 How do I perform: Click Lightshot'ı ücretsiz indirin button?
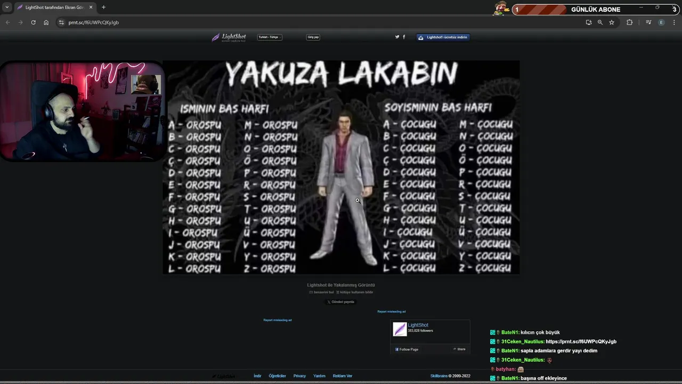(443, 37)
